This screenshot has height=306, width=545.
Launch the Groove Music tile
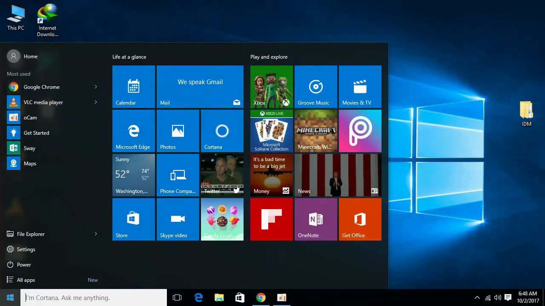pyautogui.click(x=316, y=87)
